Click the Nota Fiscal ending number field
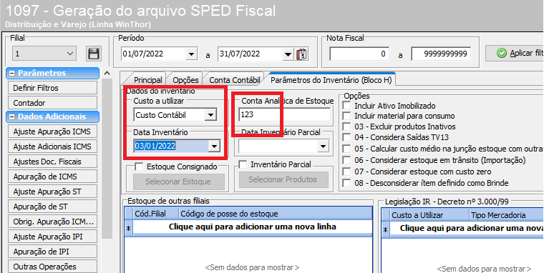 [441, 54]
